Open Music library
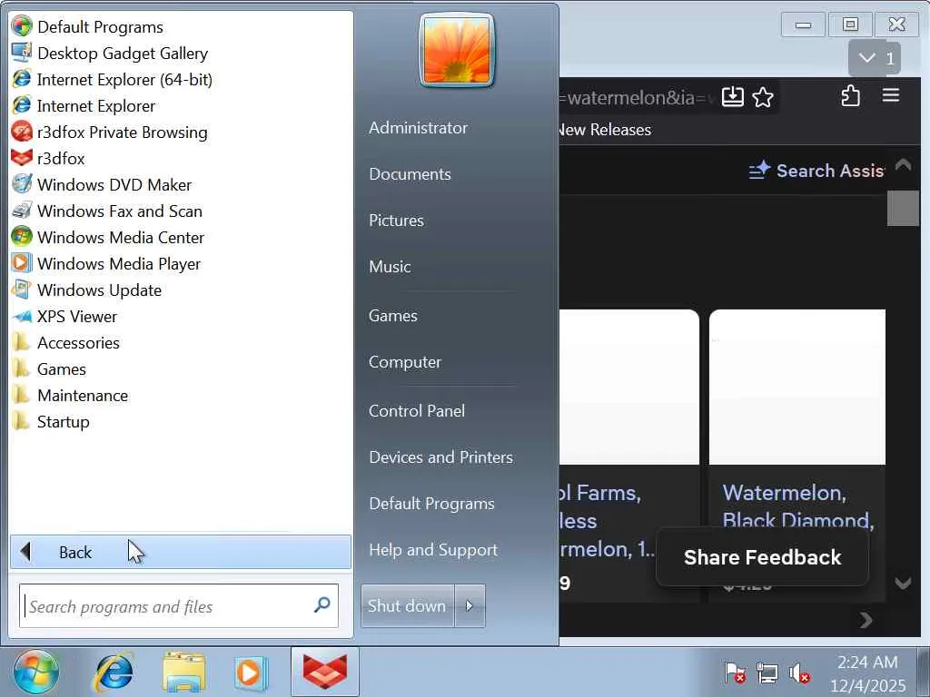The height and width of the screenshot is (697, 930). coord(390,266)
